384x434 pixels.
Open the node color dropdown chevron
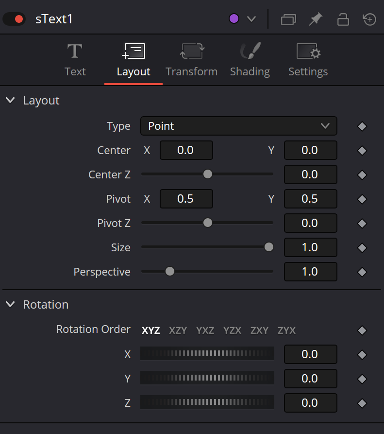[x=251, y=19]
